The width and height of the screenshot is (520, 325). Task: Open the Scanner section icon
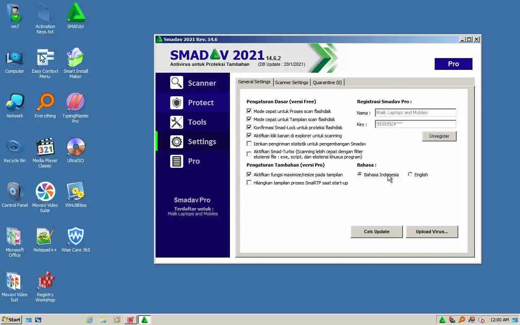[177, 83]
